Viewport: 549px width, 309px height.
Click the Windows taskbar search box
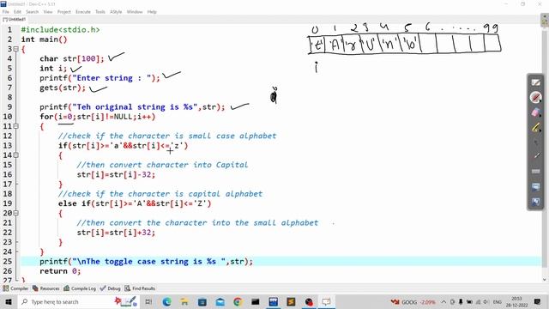[79, 301]
